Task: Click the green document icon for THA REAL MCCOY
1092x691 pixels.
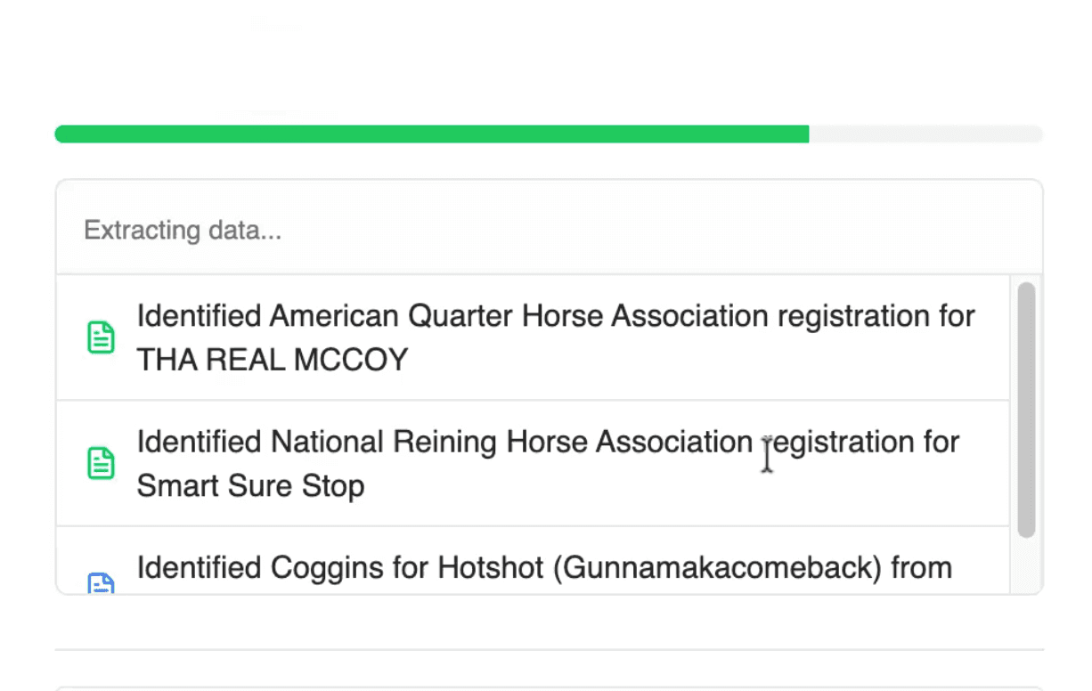Action: pos(101,337)
